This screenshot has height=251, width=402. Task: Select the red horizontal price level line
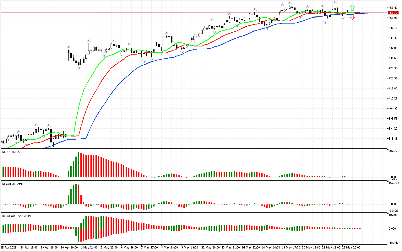pos(188,13)
